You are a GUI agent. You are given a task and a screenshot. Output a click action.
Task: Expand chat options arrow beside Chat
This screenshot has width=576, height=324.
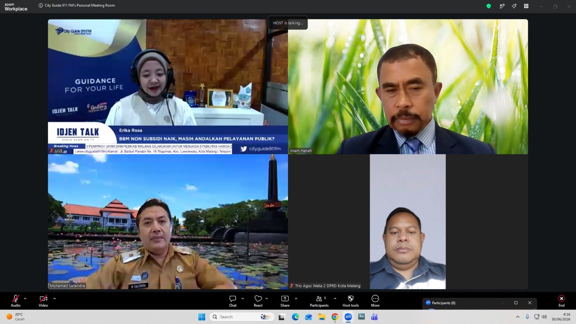coord(243,298)
